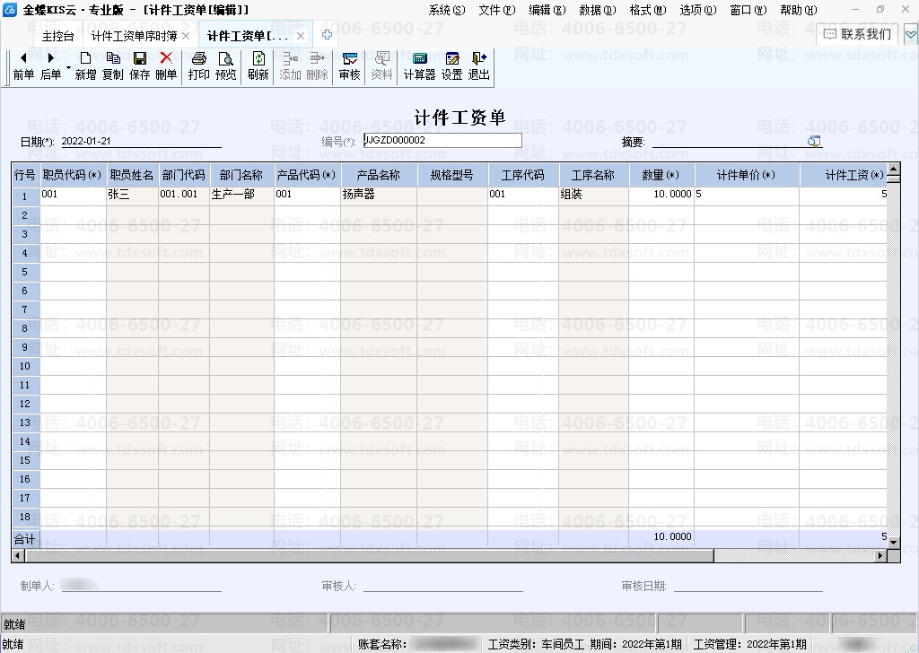The width and height of the screenshot is (919, 653).
Task: Add a new tab with plus icon
Action: point(327,35)
